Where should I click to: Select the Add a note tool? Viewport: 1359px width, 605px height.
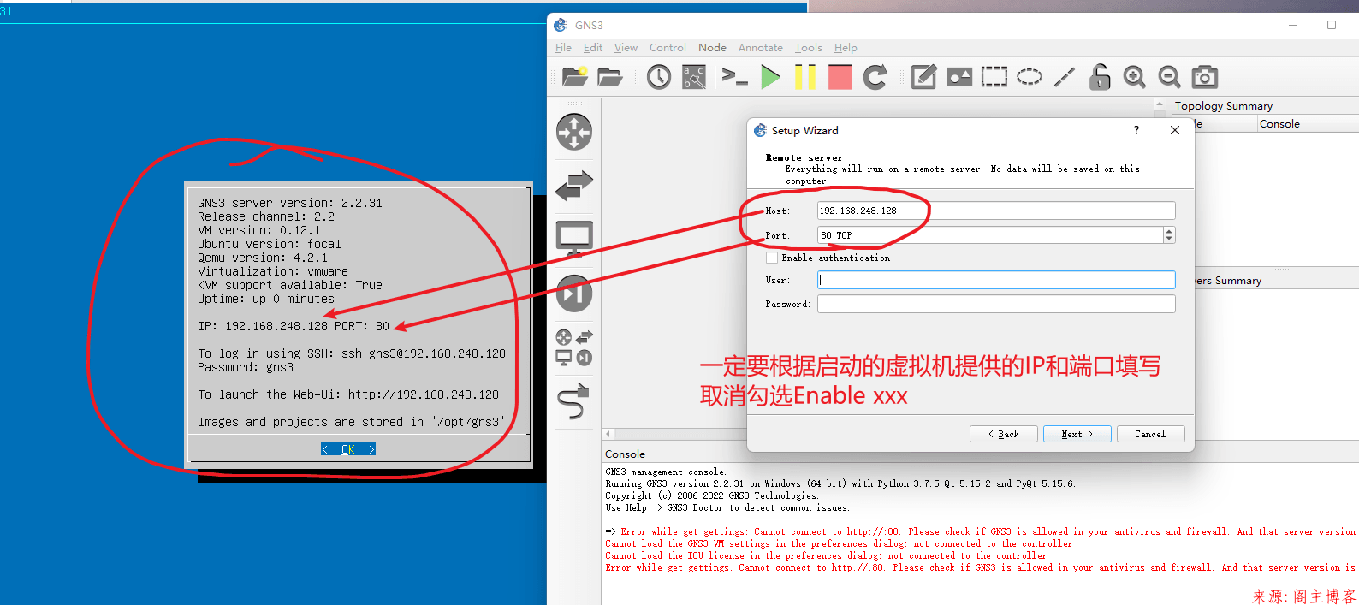point(923,77)
